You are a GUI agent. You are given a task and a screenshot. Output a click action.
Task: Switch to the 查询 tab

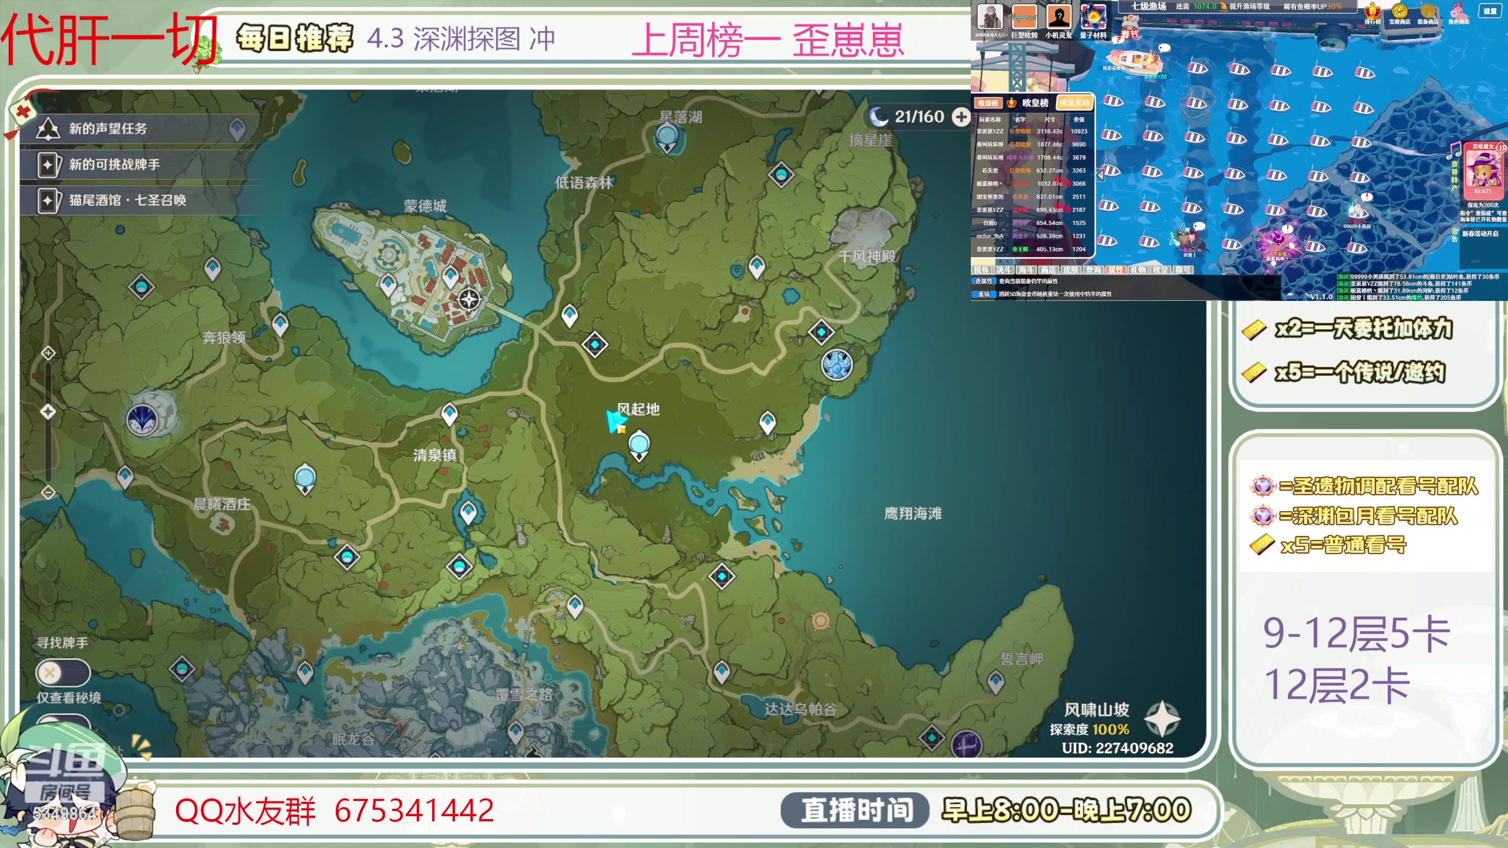tap(1093, 270)
